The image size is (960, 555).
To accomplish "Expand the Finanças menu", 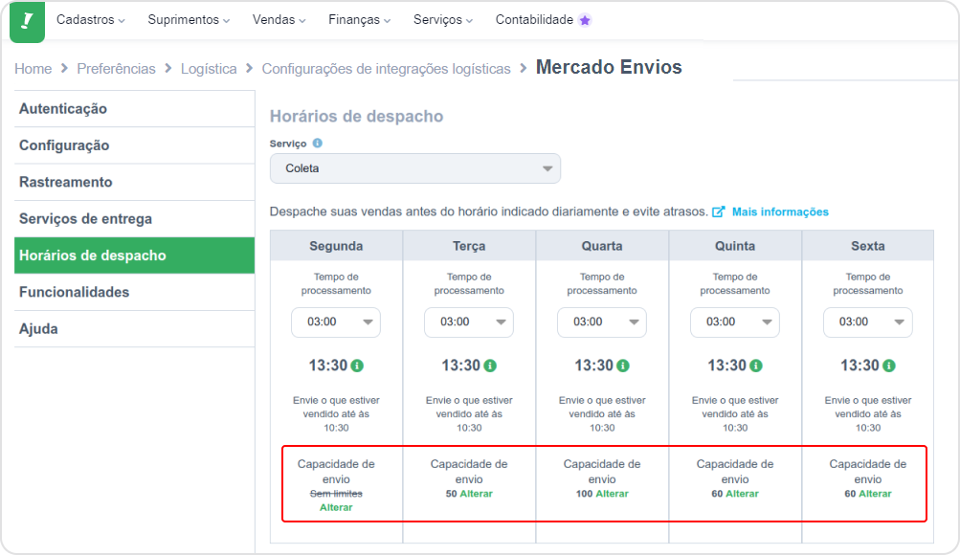I will tap(359, 19).
